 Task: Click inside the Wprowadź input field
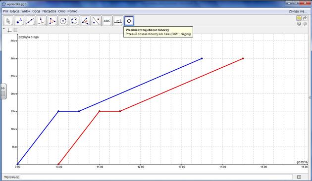[156, 177]
